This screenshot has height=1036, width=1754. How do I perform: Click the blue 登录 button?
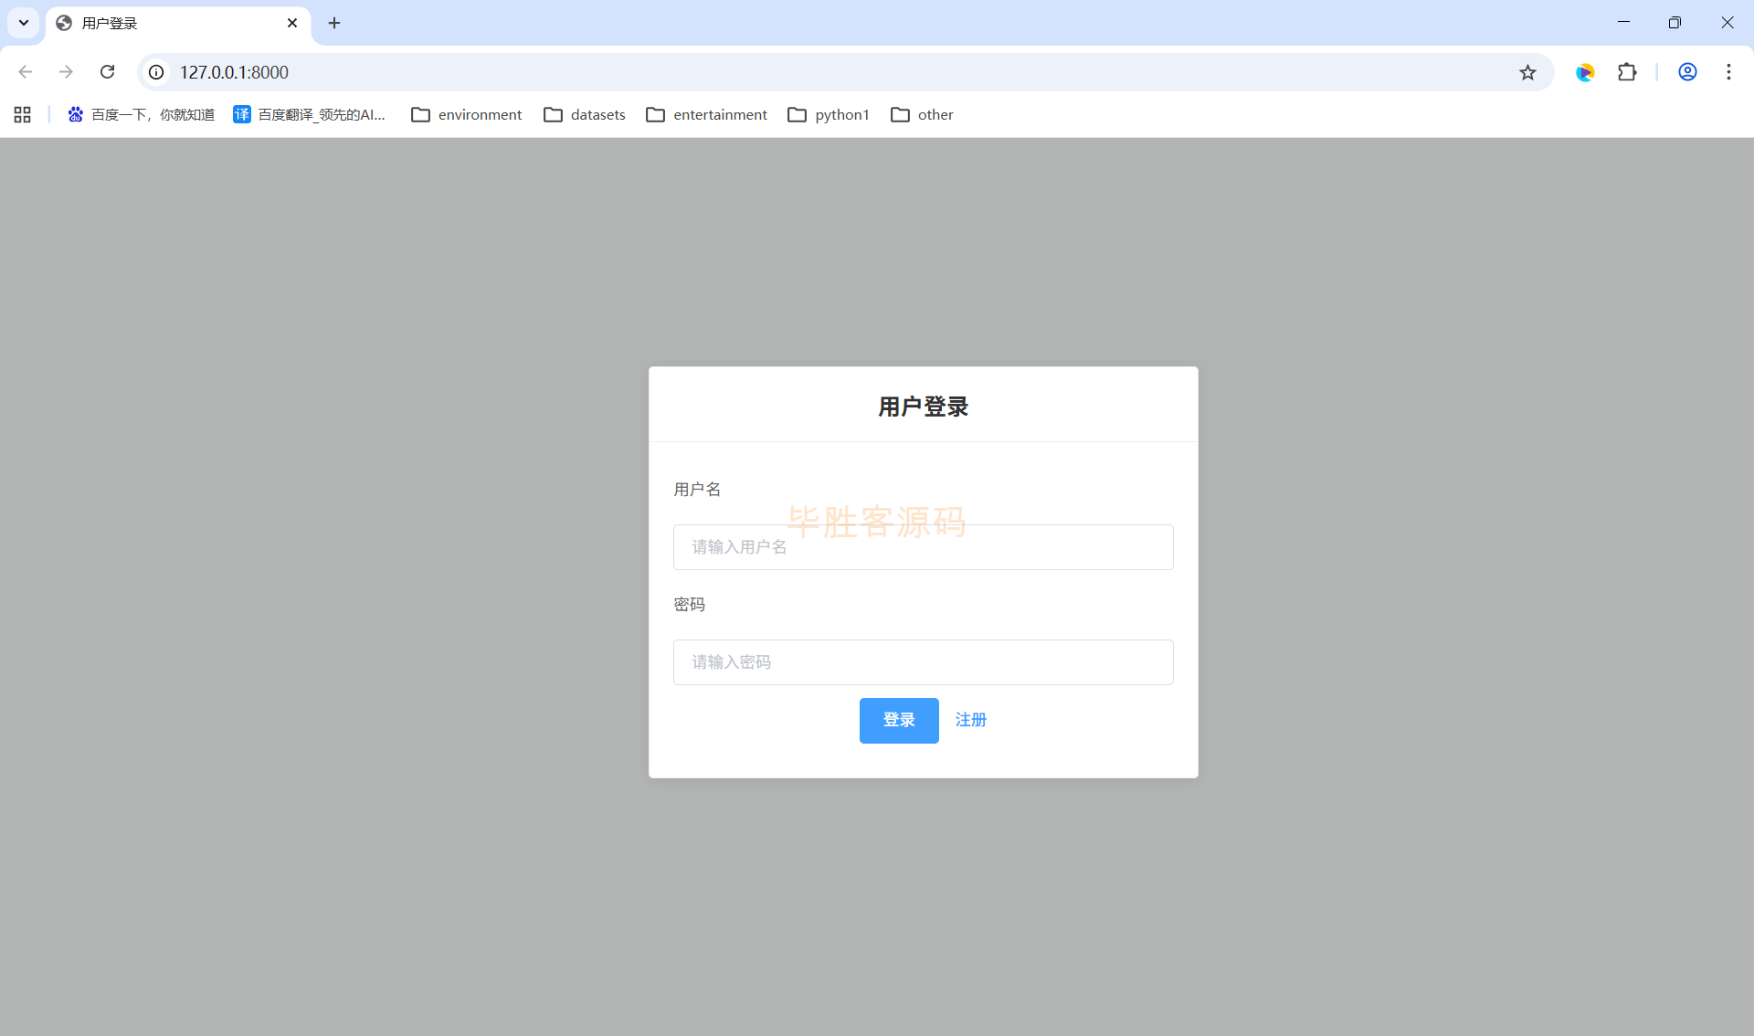pyautogui.click(x=899, y=720)
